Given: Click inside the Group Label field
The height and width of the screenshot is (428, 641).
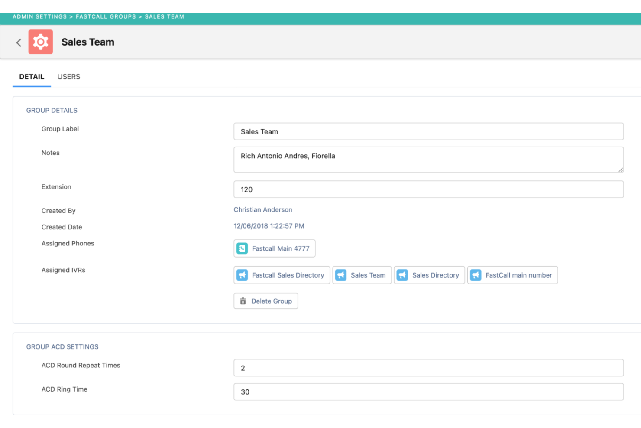Looking at the screenshot, I should [428, 131].
